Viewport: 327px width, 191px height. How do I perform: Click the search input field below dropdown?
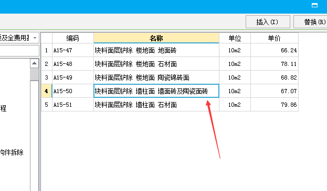19,51
